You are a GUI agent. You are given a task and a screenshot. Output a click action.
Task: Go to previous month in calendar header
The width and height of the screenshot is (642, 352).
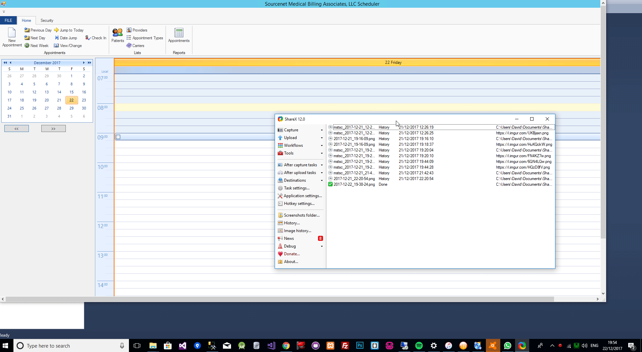click(x=10, y=63)
